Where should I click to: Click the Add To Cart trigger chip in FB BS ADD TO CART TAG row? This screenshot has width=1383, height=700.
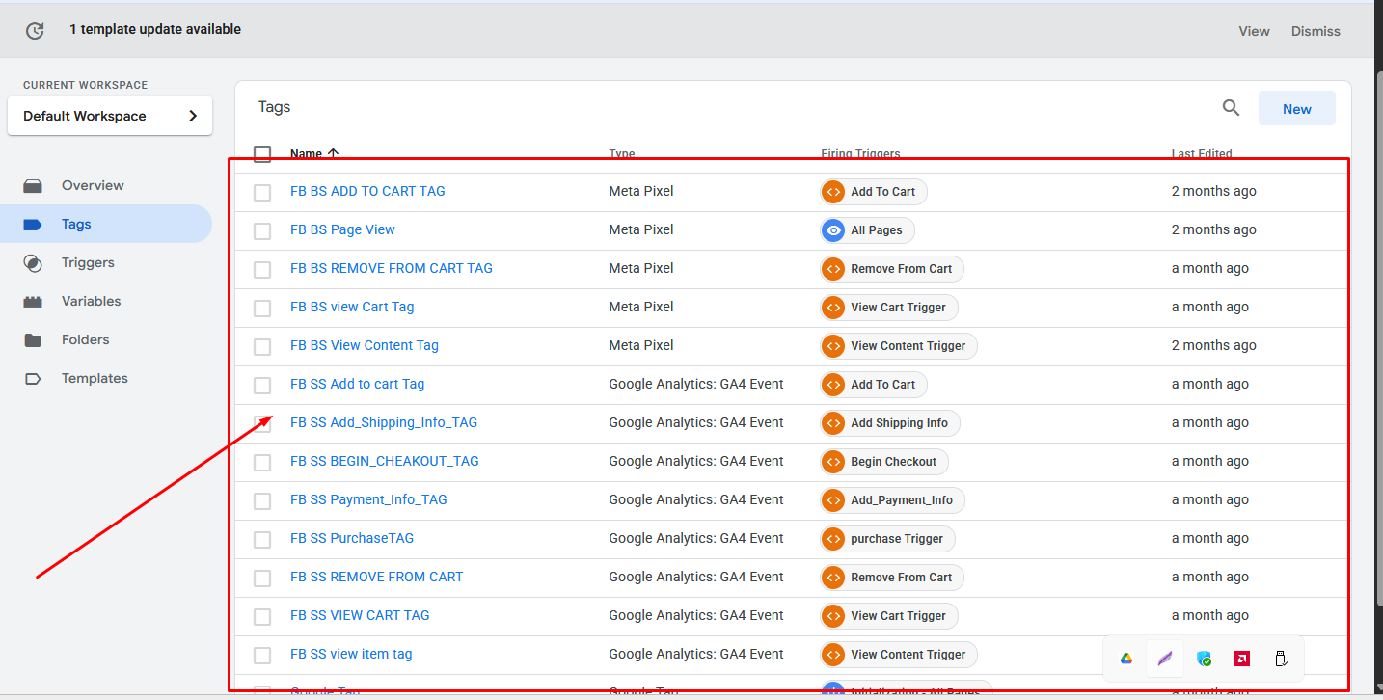[874, 192]
